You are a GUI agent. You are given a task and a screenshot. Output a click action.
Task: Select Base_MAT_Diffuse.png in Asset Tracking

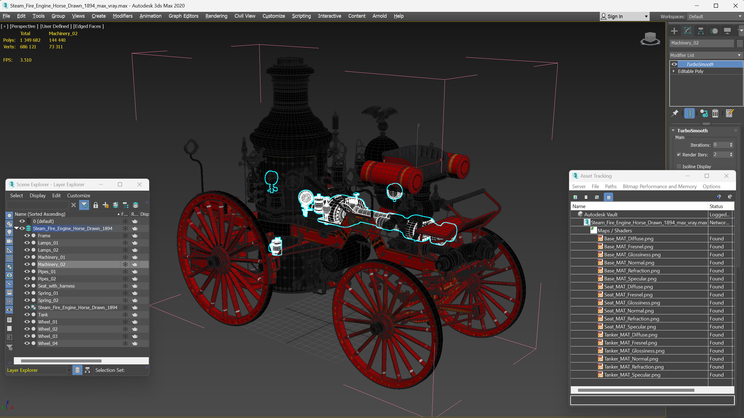(628, 239)
